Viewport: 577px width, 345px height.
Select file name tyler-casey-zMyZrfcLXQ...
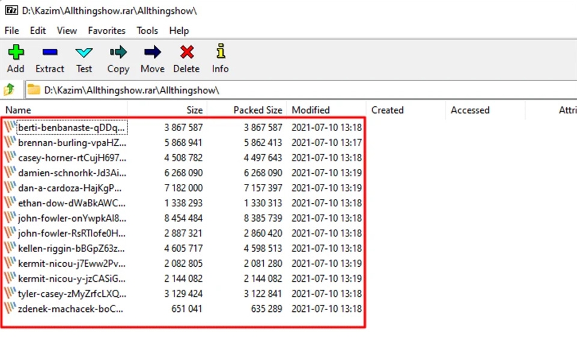click(x=72, y=293)
